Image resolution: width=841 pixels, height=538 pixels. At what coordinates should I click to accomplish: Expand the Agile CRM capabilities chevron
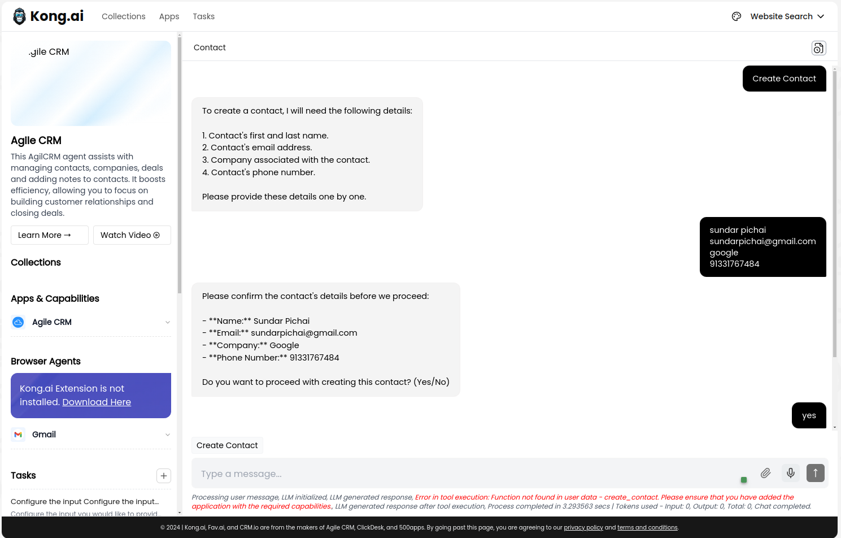pos(168,322)
